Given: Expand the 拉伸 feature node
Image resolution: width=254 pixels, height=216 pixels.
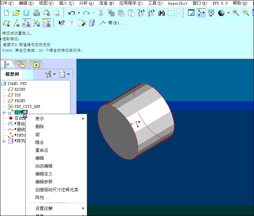Looking at the screenshot, I should (x=4, y=112).
